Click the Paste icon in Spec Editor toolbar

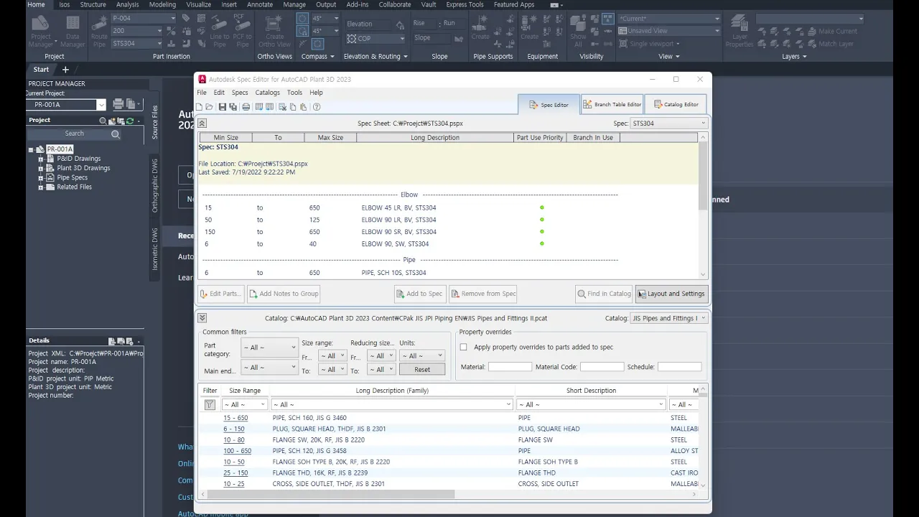(x=303, y=107)
